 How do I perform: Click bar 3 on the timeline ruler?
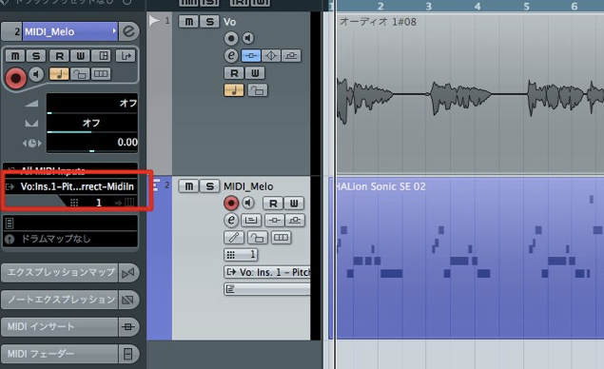428,6
